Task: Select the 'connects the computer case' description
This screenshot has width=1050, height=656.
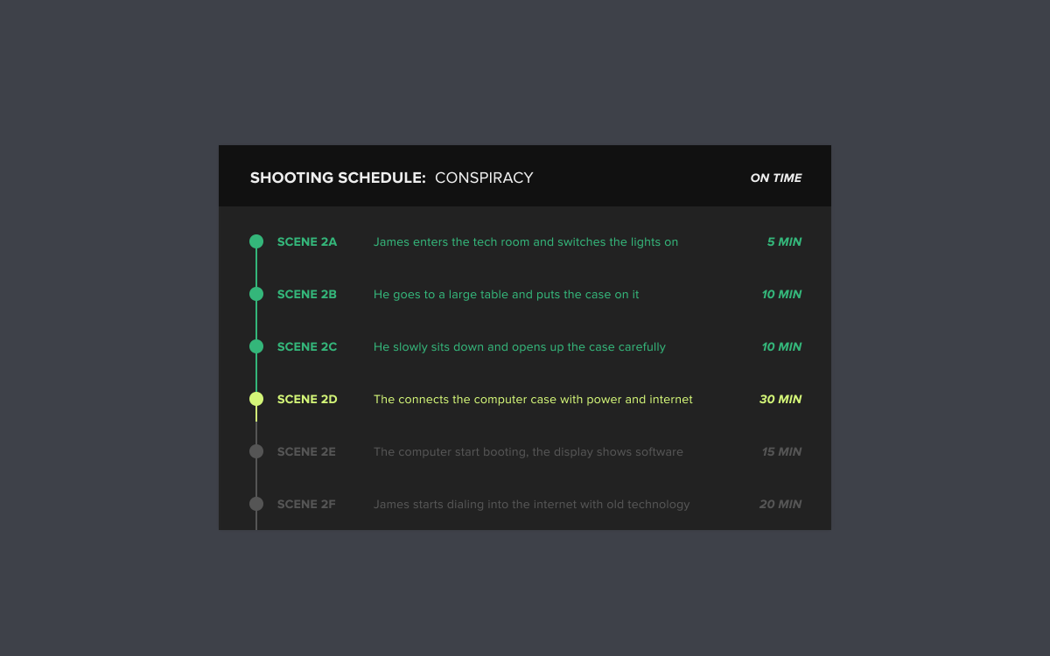Action: pyautogui.click(x=533, y=400)
